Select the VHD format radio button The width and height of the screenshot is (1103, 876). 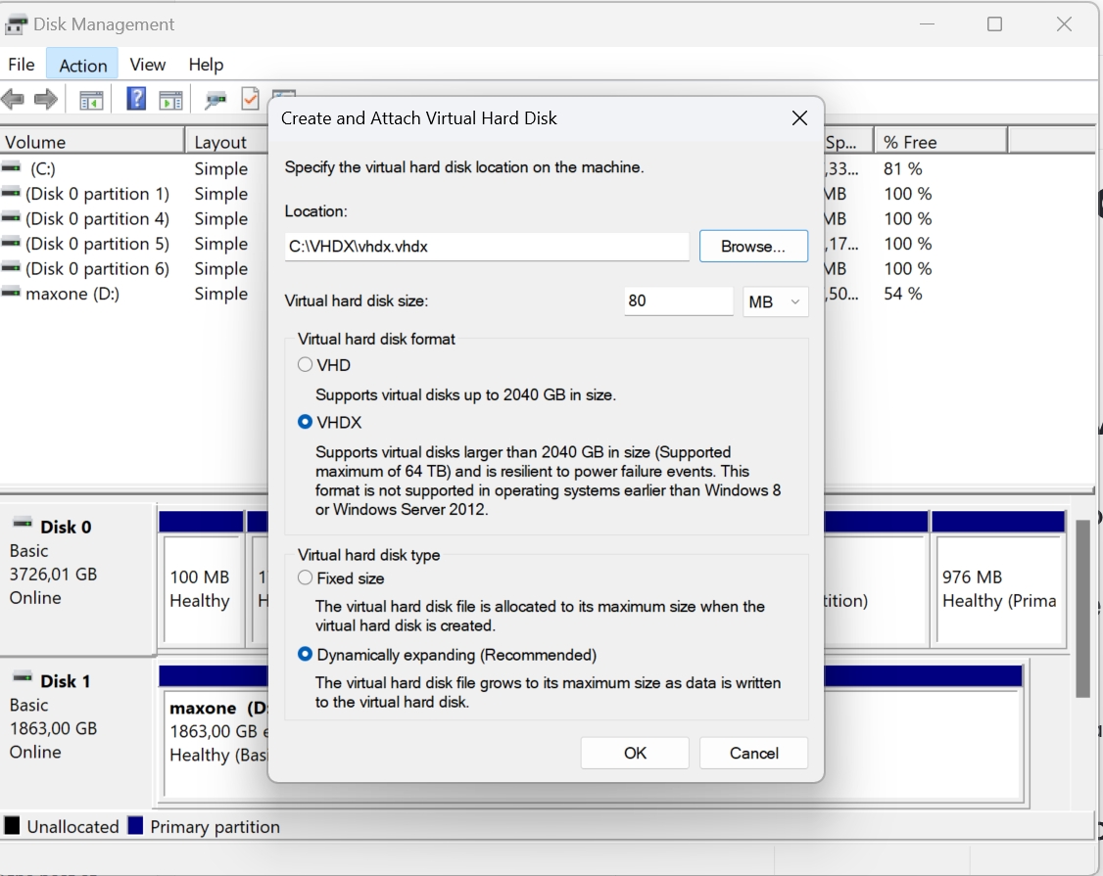pos(306,365)
